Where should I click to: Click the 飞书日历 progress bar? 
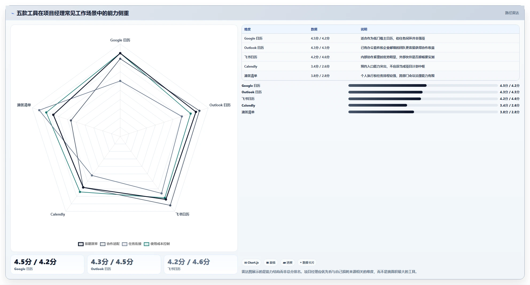pos(423,99)
